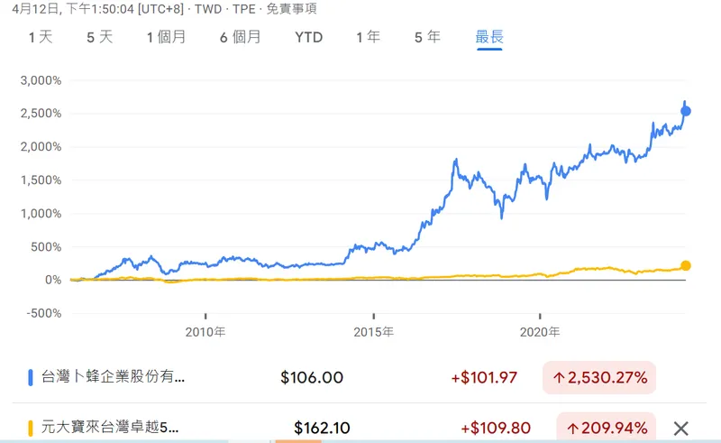Switch chart to 6 個月
The width and height of the screenshot is (721, 443).
(x=240, y=37)
